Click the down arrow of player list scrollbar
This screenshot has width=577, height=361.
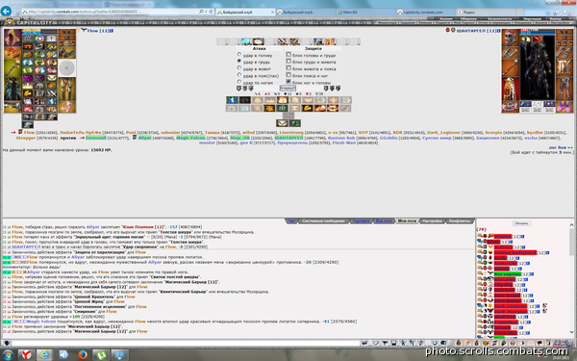click(x=571, y=332)
